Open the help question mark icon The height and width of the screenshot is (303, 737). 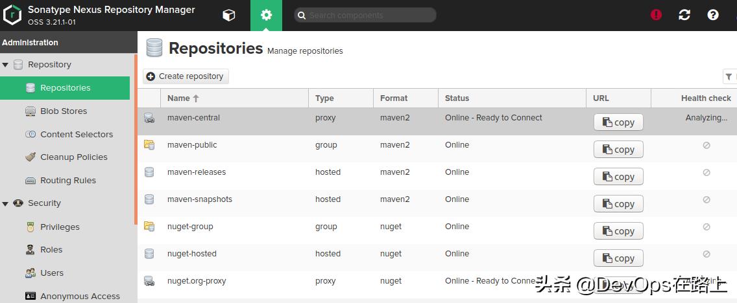(x=712, y=15)
